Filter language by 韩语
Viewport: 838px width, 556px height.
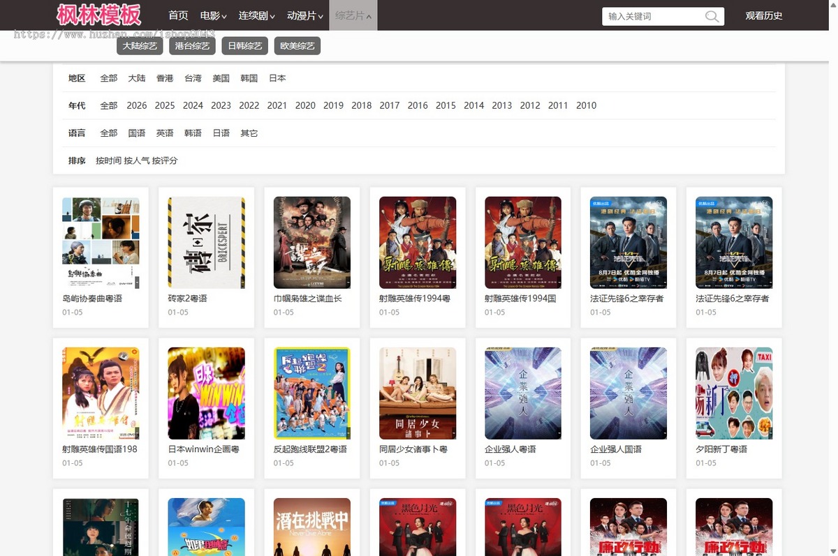click(193, 133)
